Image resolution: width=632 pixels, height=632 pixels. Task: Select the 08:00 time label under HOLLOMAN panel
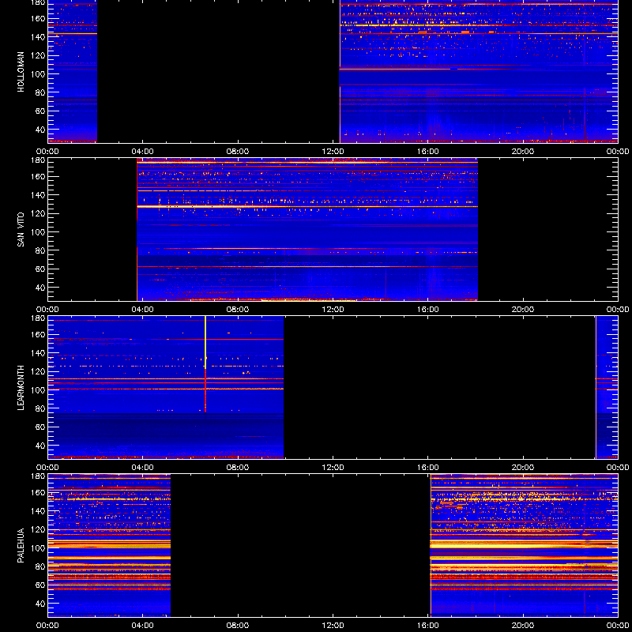point(238,152)
